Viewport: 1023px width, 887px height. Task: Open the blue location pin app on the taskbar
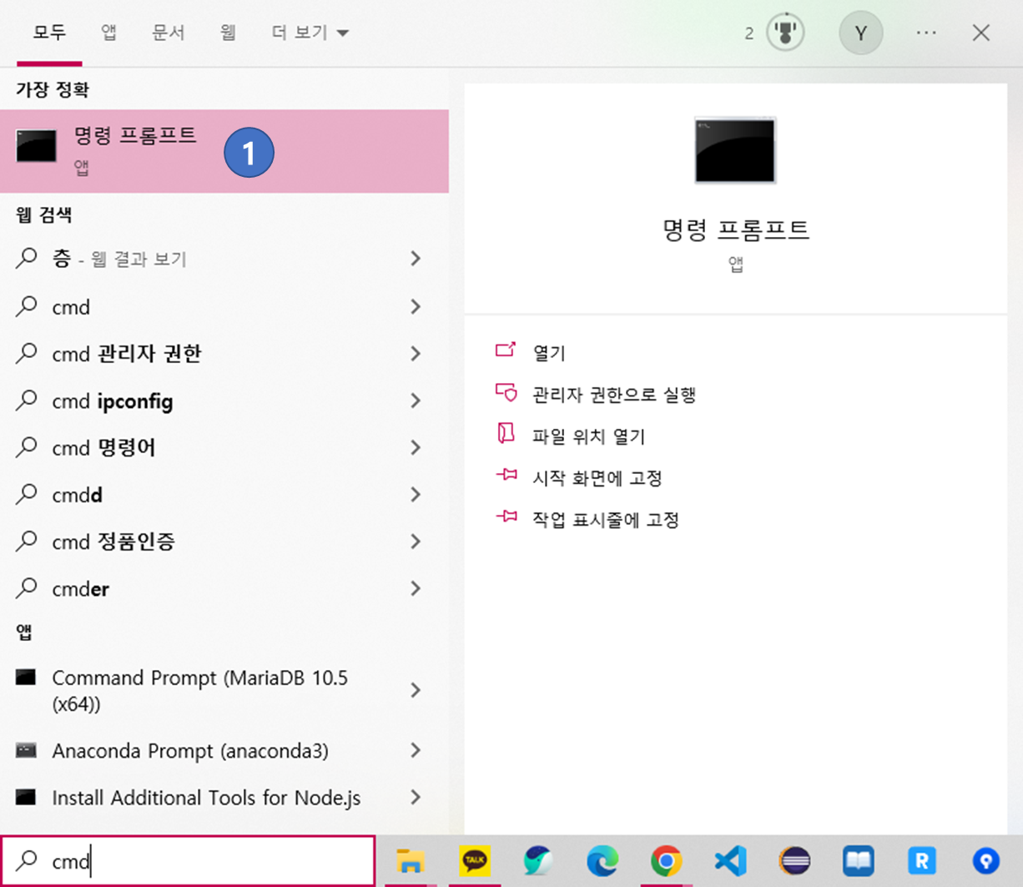point(986,860)
